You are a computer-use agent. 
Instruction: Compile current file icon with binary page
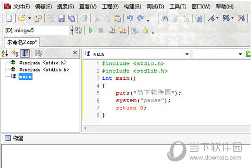(112, 30)
